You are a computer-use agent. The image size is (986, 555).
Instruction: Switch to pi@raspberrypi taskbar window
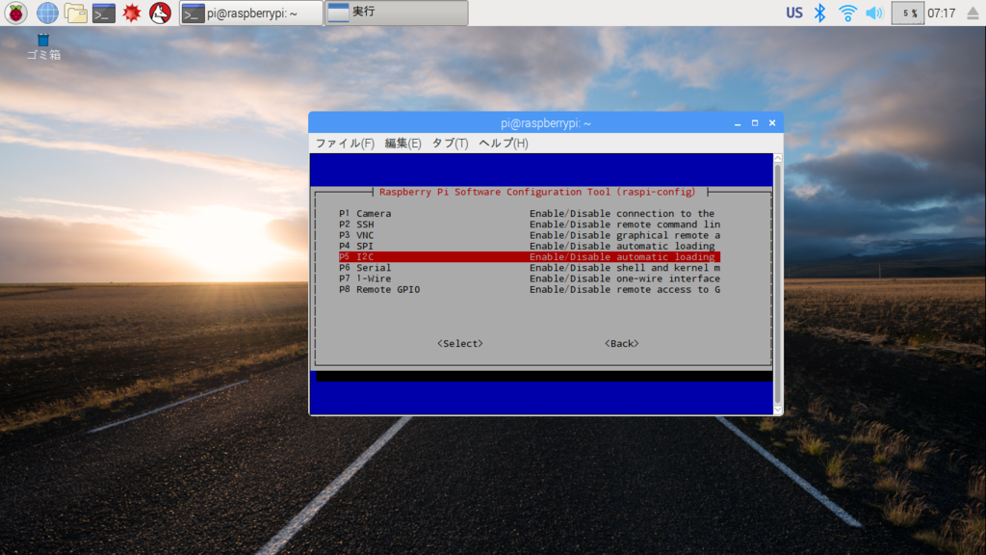pos(251,13)
